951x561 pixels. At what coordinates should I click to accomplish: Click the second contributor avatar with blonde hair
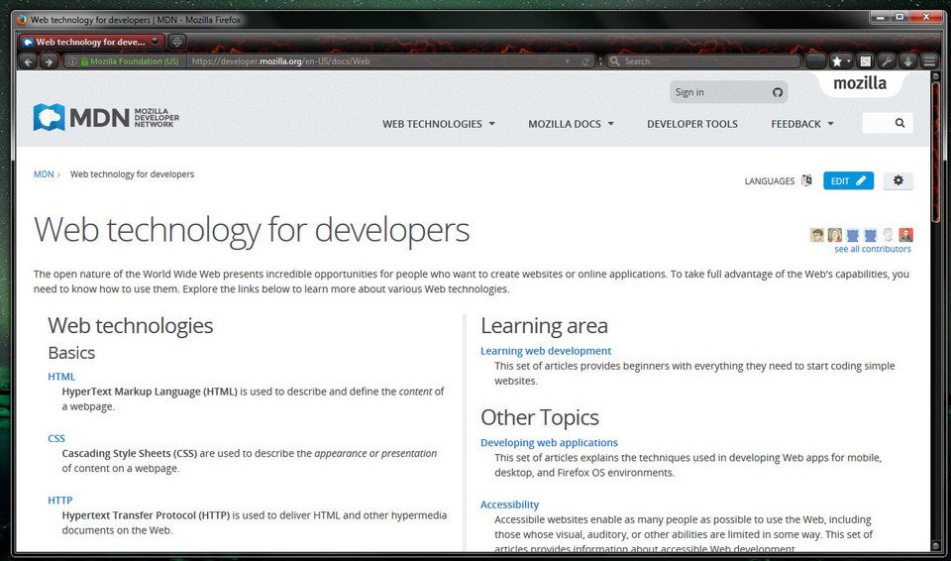click(834, 235)
